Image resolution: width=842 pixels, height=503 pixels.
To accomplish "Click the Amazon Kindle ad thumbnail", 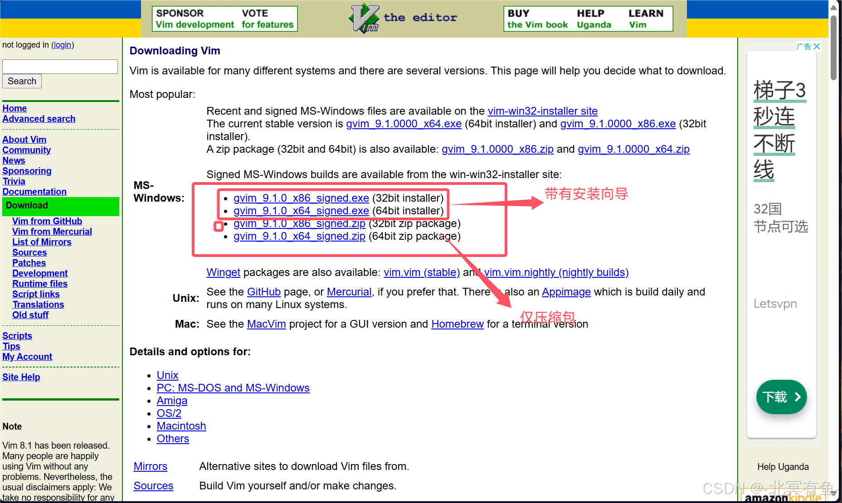I will click(x=782, y=497).
